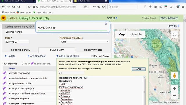Click the 110% zoom level indicator

(x=86, y=7)
